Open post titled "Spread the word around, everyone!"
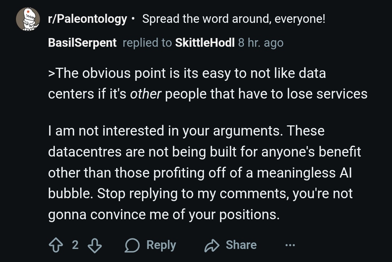Screen dimensions: 392x262 [234, 19]
